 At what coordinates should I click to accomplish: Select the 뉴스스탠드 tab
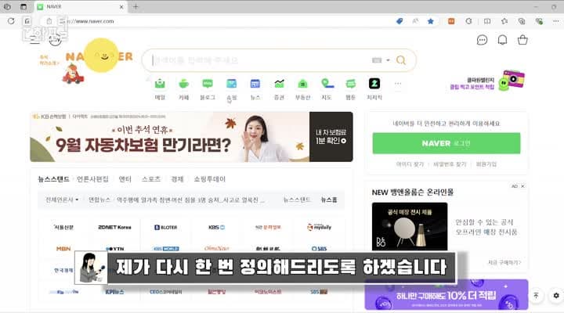click(x=53, y=179)
